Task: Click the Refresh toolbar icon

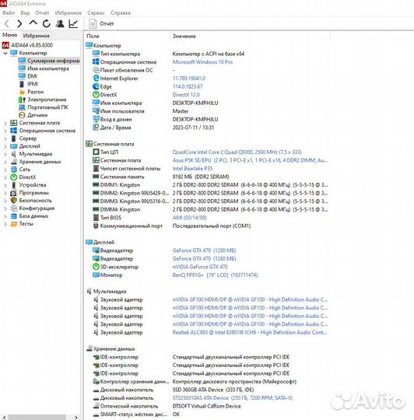Action: 47,24
